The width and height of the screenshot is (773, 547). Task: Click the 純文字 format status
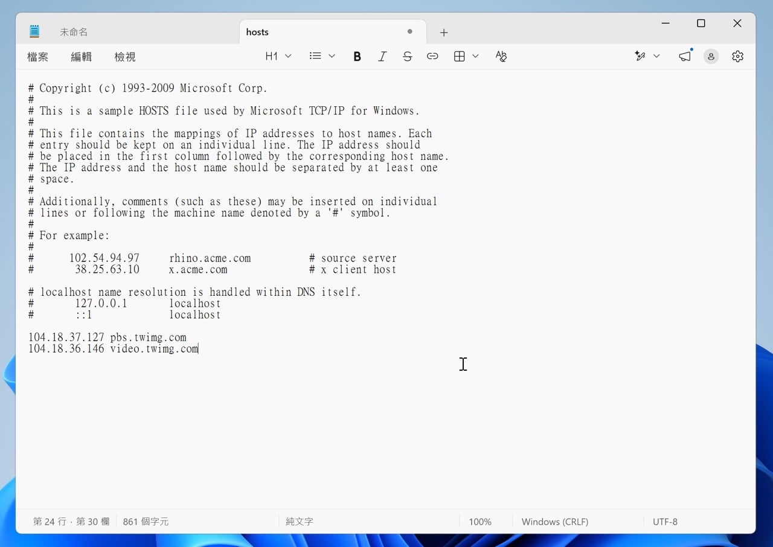300,522
